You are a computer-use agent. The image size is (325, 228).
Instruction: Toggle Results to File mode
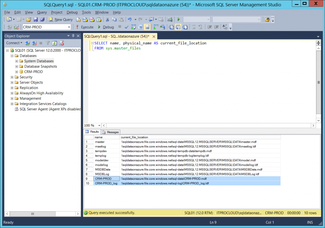pyautogui.click(x=185, y=27)
